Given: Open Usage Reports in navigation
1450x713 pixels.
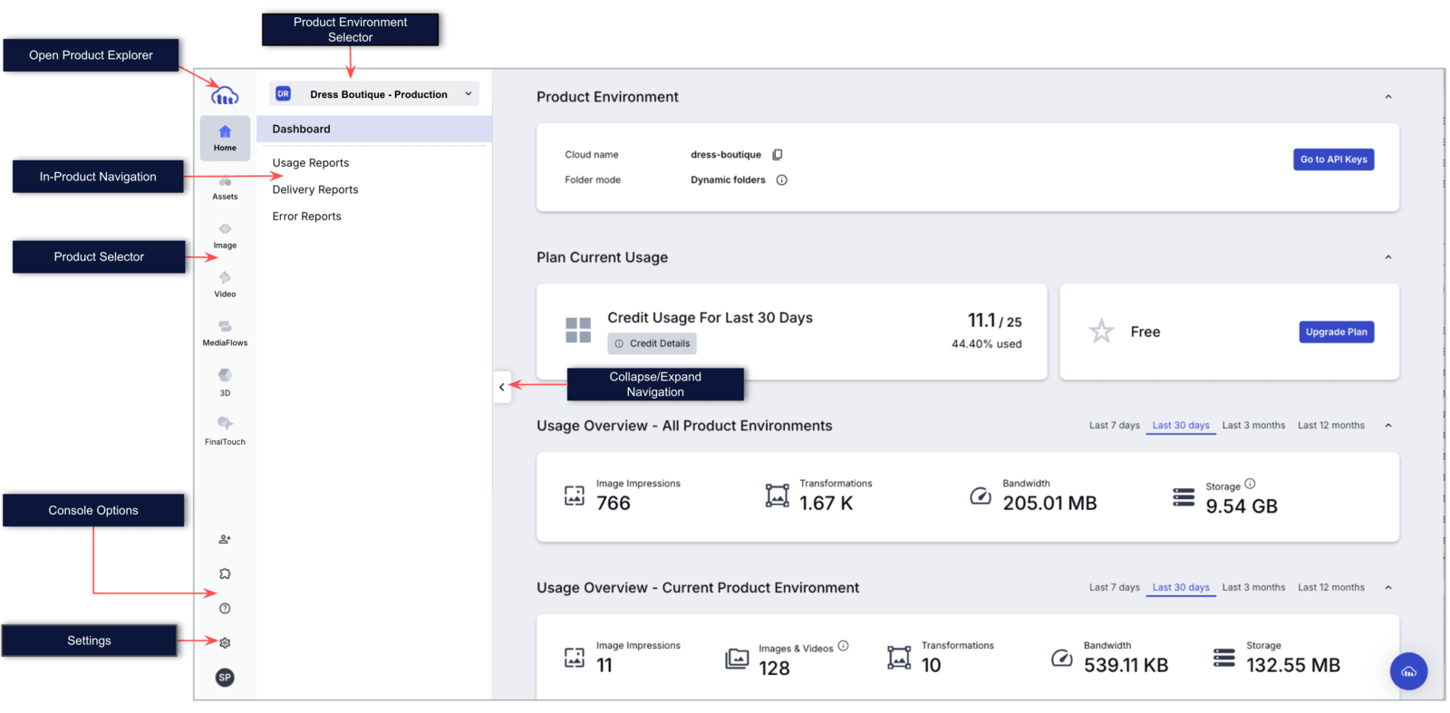Looking at the screenshot, I should [x=311, y=163].
